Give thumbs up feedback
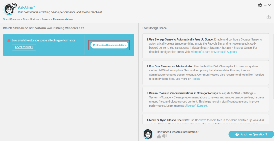The width and height of the screenshot is (274, 141). [159, 136]
